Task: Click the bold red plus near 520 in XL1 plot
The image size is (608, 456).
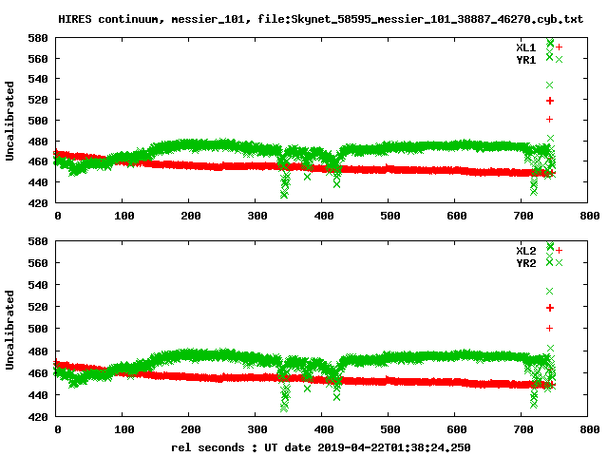Action: coord(550,101)
